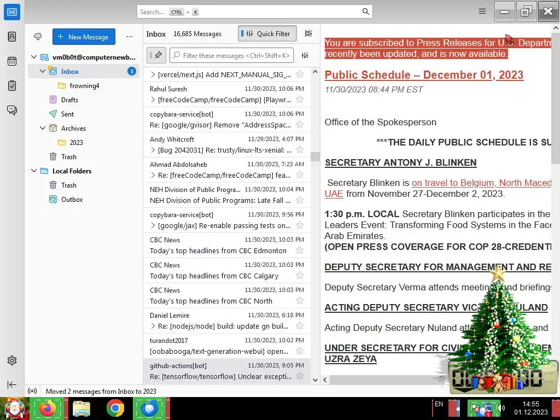Image resolution: width=560 pixels, height=420 pixels.
Task: Expand google/jax thread
Action: point(153,225)
